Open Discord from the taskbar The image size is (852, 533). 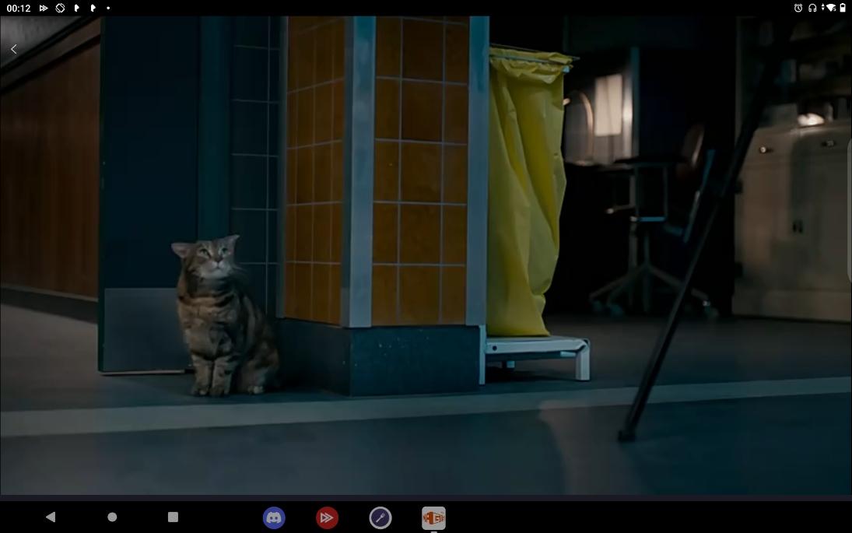[274, 517]
